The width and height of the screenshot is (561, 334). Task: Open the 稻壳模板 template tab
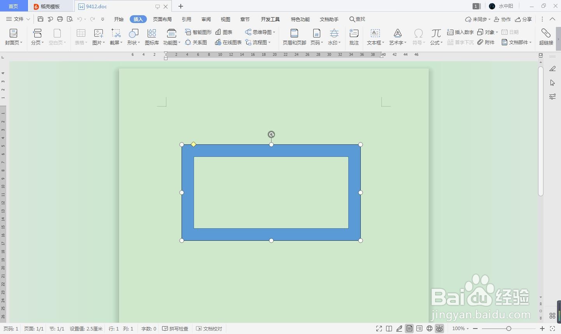point(51,6)
